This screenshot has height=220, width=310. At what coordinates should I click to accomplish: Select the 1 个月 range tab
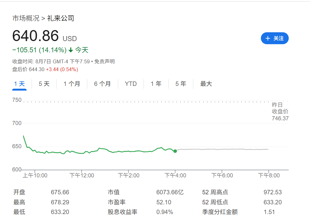tap(72, 84)
